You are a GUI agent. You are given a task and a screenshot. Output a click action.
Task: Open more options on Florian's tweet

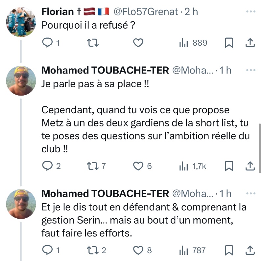(x=251, y=12)
